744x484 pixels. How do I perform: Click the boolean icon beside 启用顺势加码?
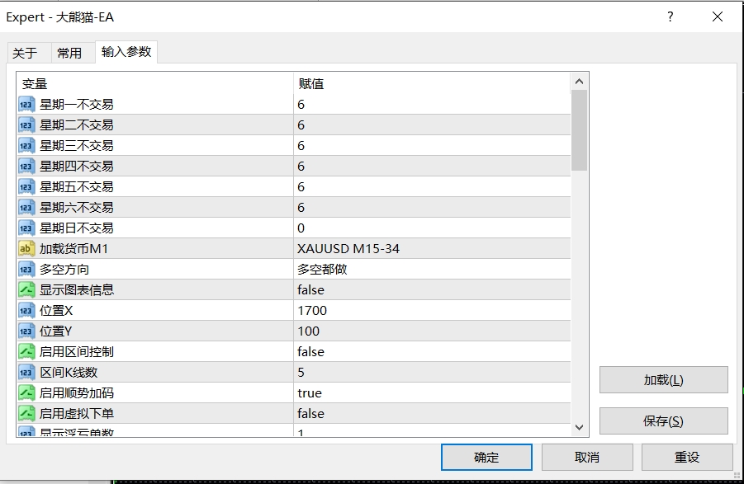pos(26,393)
